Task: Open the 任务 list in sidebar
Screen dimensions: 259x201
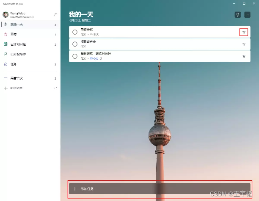Action: (30, 64)
